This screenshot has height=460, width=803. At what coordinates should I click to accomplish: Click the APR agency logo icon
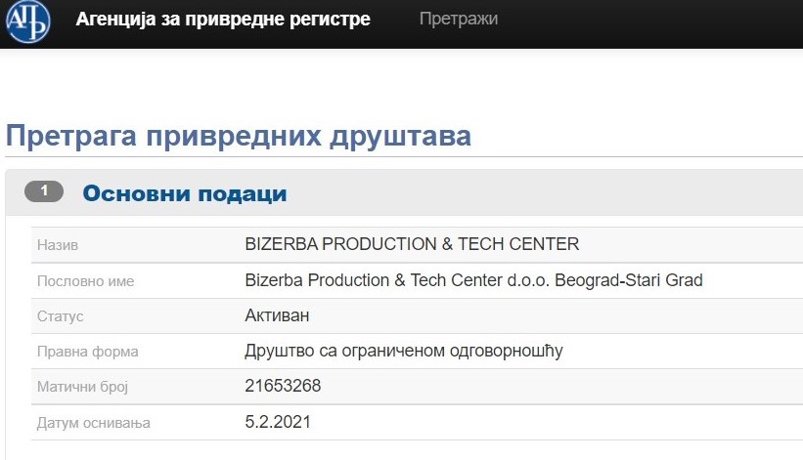27,21
